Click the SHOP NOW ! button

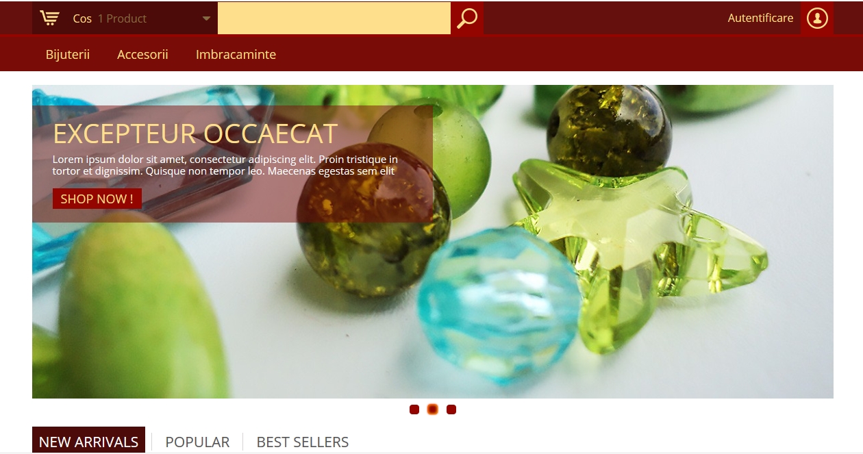(x=97, y=199)
